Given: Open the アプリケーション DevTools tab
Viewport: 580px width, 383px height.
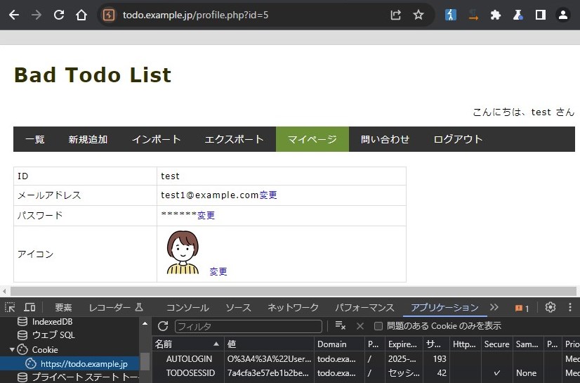Looking at the screenshot, I should tap(444, 308).
